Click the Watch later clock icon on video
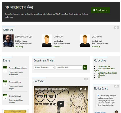 coord(81,89)
